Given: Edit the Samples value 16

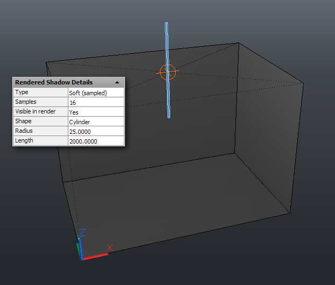Looking at the screenshot, I should (x=96, y=102).
